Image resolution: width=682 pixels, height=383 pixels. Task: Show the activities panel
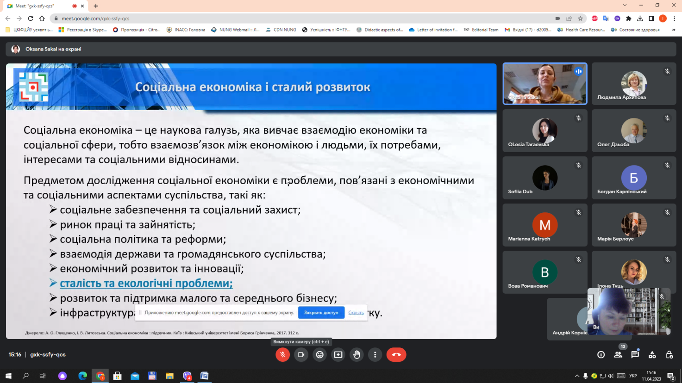[x=652, y=354]
